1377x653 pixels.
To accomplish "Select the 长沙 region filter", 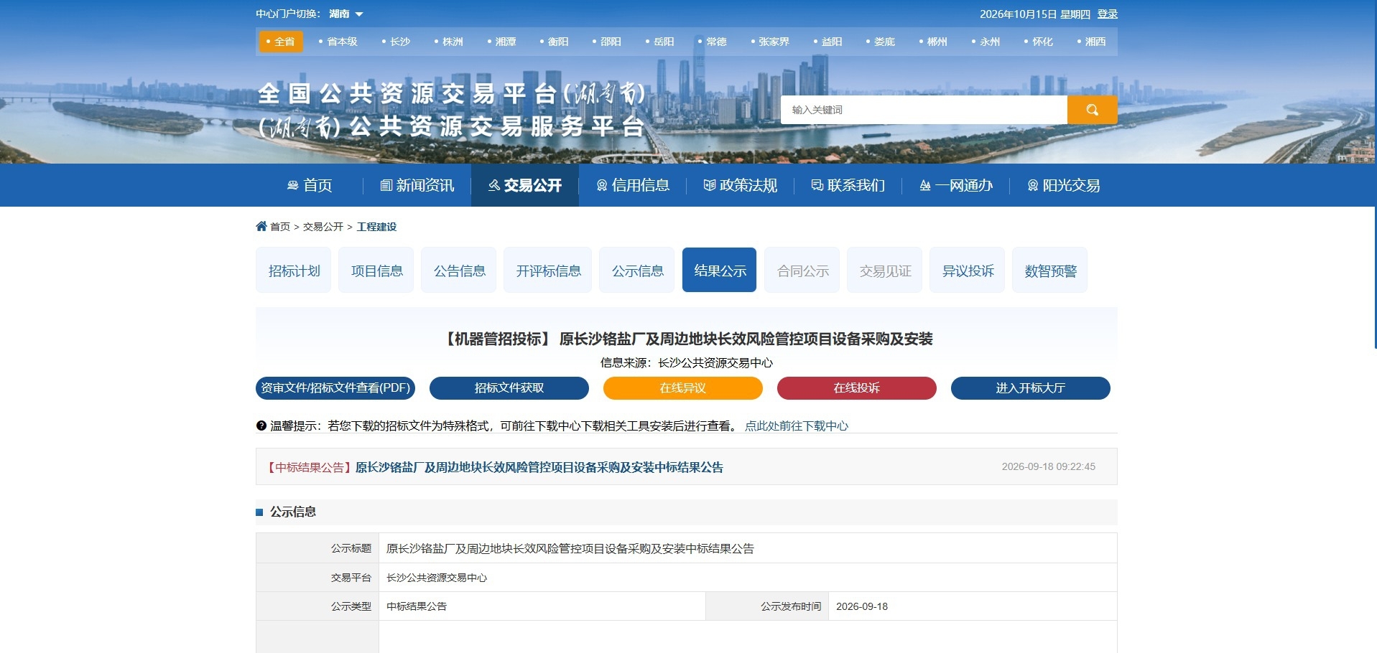I will coord(396,42).
